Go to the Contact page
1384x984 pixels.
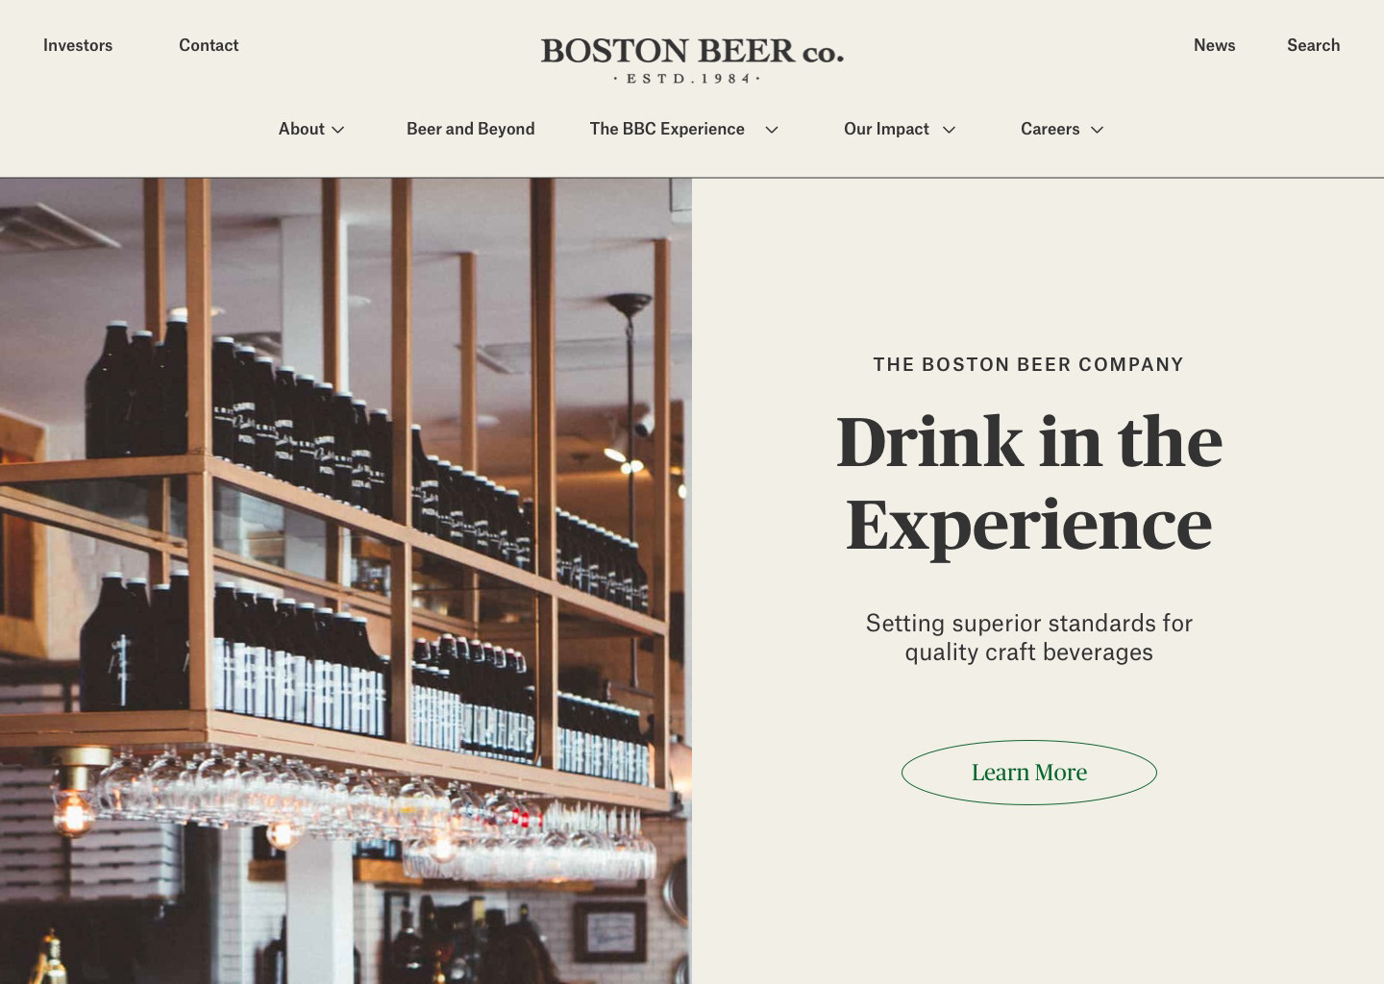(x=209, y=45)
